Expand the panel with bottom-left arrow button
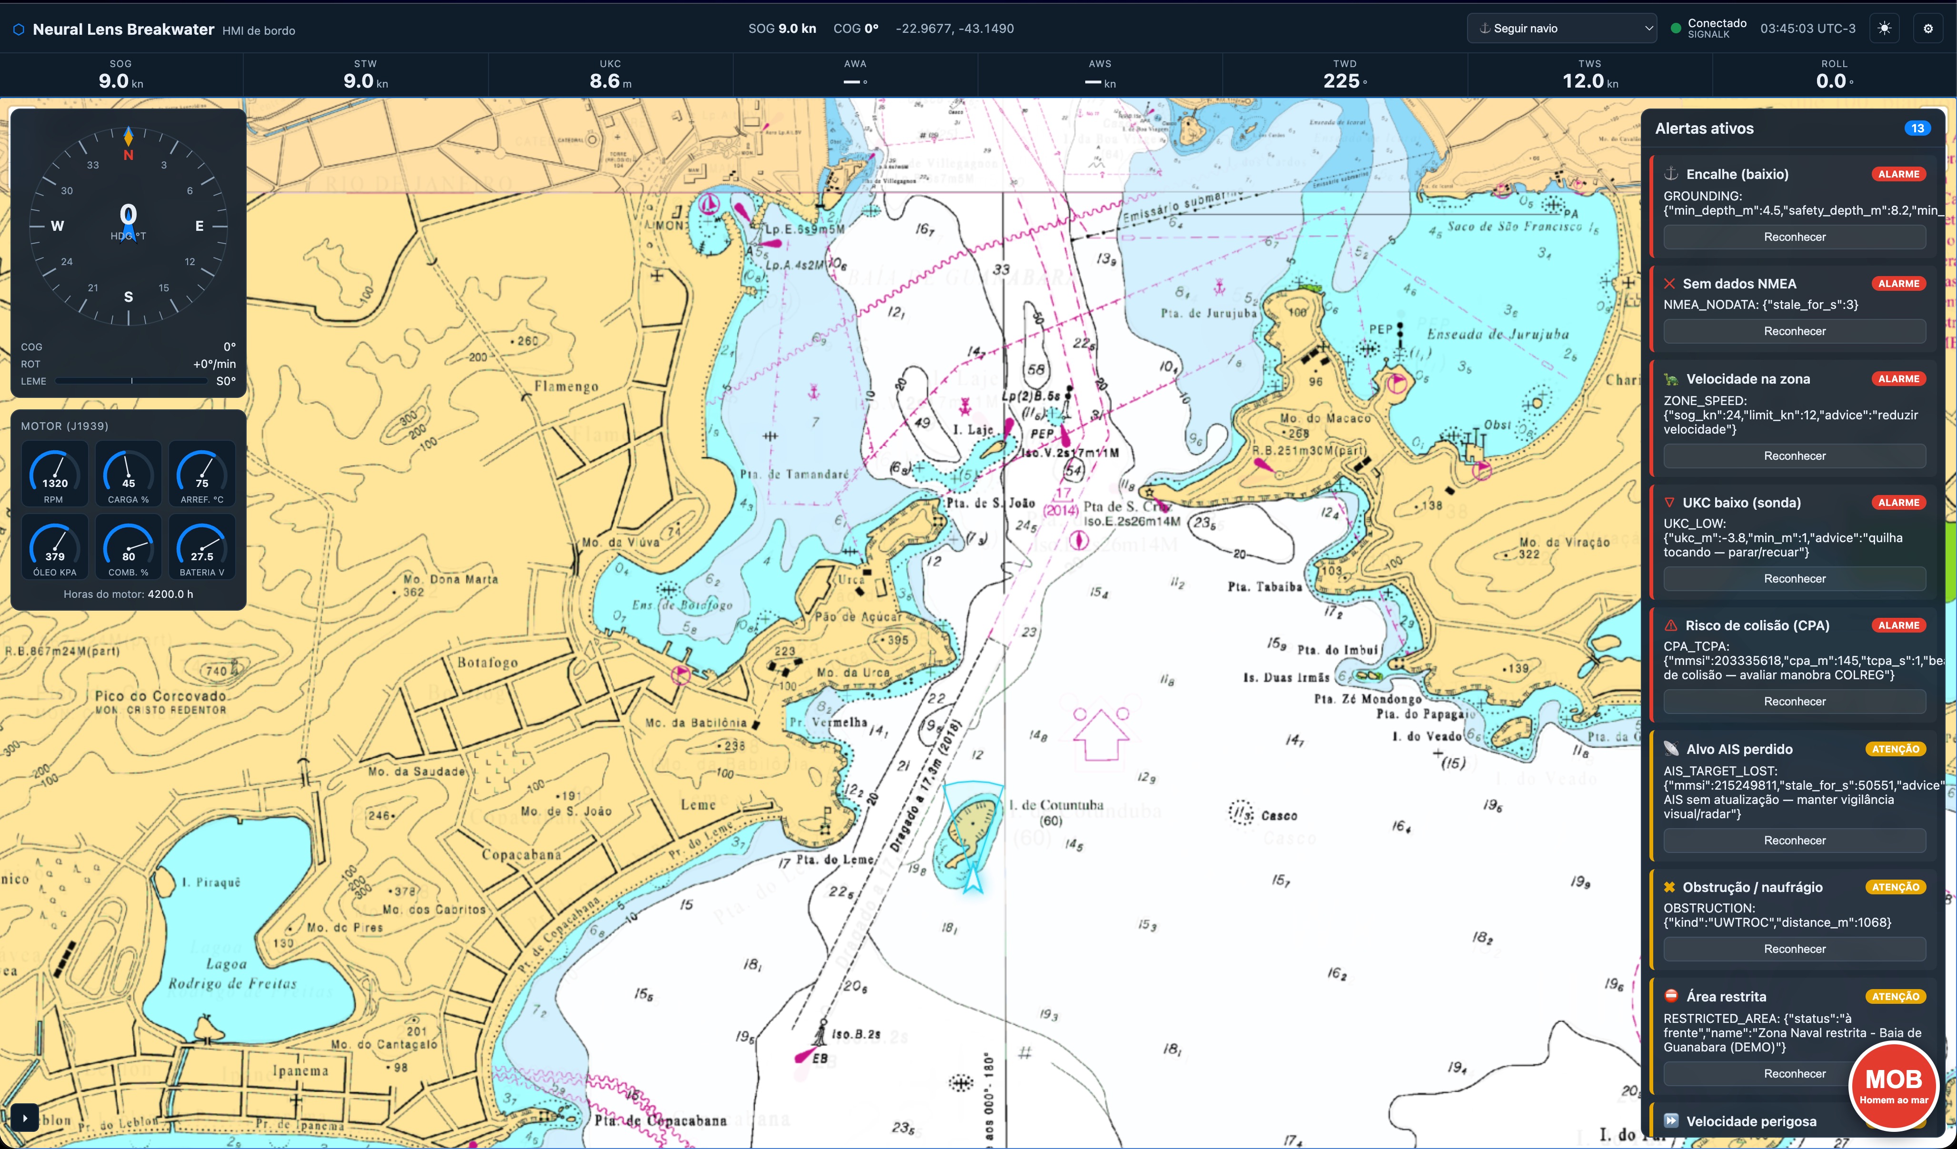Image resolution: width=1957 pixels, height=1149 pixels. (x=25, y=1118)
